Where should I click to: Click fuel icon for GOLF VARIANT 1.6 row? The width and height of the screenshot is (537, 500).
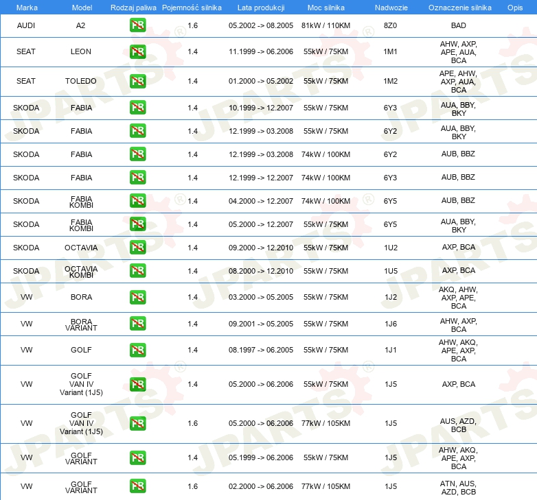click(137, 486)
